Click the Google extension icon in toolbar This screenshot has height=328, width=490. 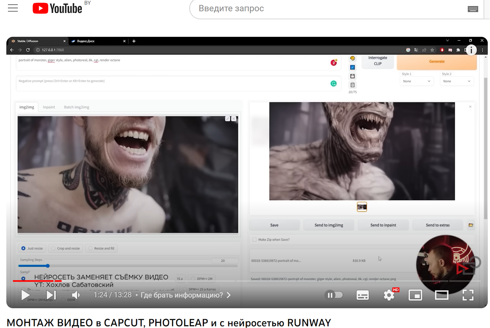[408, 50]
